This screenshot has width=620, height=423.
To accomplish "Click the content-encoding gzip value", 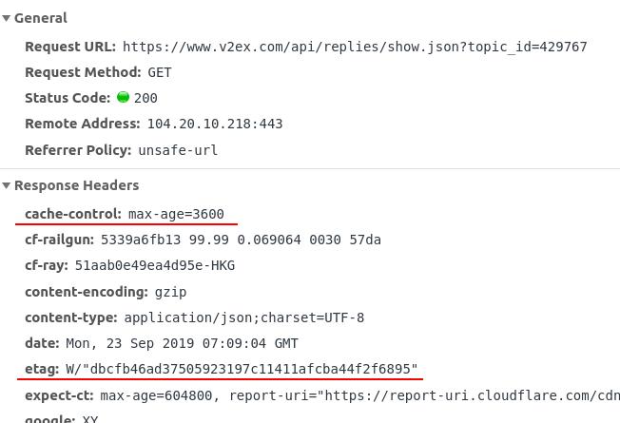I will pyautogui.click(x=171, y=292).
